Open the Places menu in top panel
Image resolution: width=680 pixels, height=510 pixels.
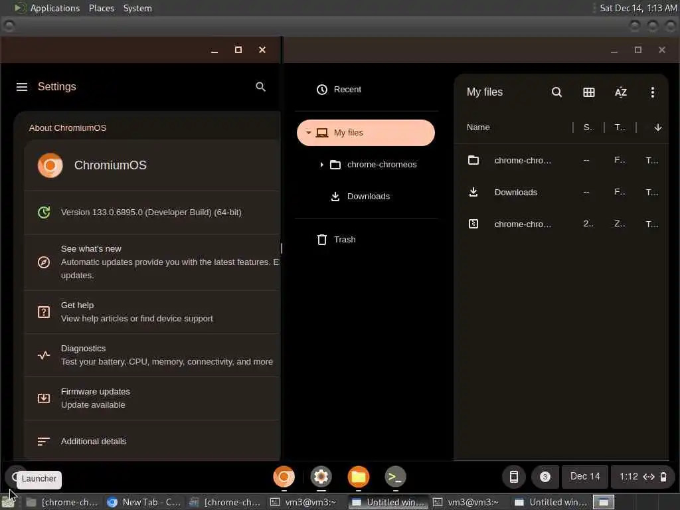tap(102, 8)
